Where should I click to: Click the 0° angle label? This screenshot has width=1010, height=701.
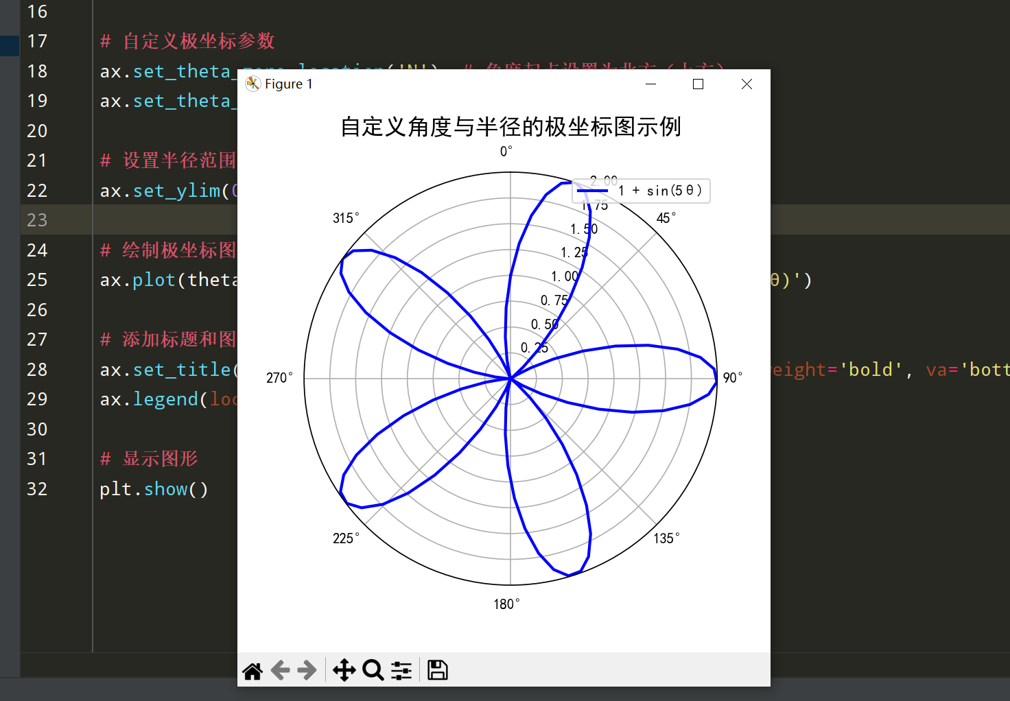(506, 151)
